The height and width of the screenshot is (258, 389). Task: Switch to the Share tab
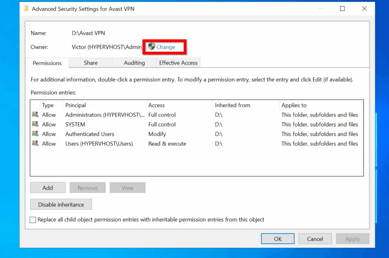click(90, 63)
